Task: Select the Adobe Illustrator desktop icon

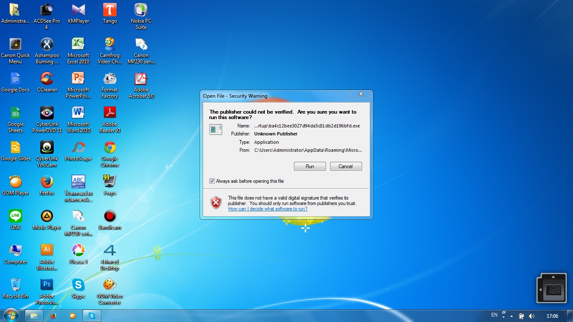Action: (x=47, y=257)
